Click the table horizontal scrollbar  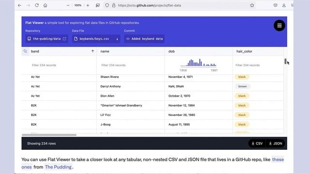point(49,135)
